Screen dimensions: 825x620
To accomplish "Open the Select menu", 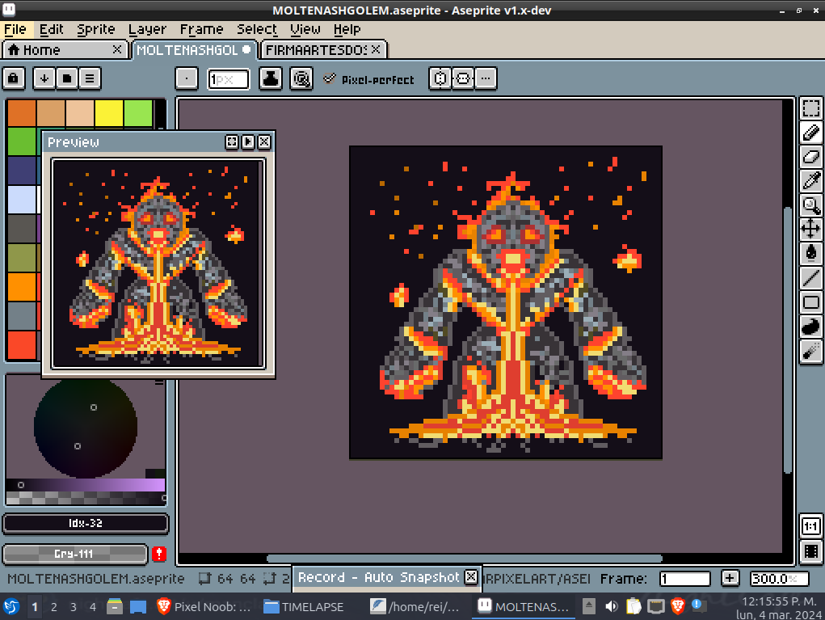I will 257,29.
